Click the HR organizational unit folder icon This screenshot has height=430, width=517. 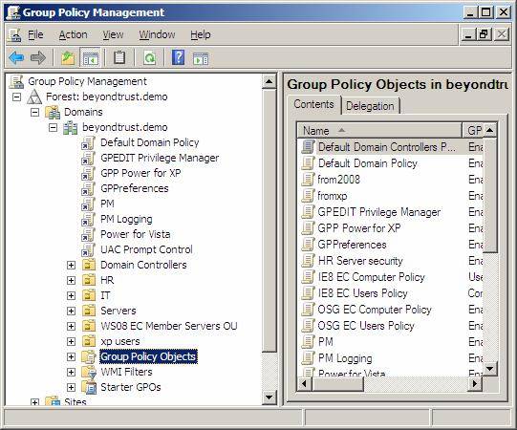coord(89,280)
